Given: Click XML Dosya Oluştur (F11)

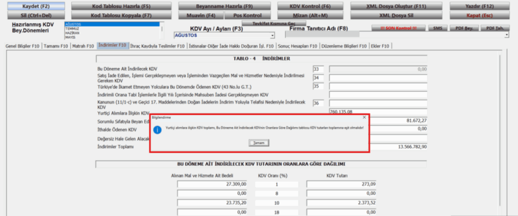Looking at the screenshot, I should 396,6.
